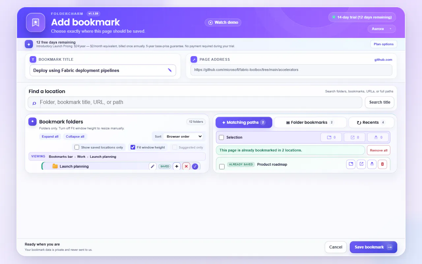This screenshot has height=264, width=422.
Task: Click Expand all folders
Action: 50,136
